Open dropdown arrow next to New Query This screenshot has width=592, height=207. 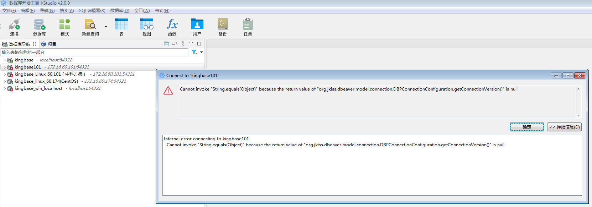(x=106, y=27)
